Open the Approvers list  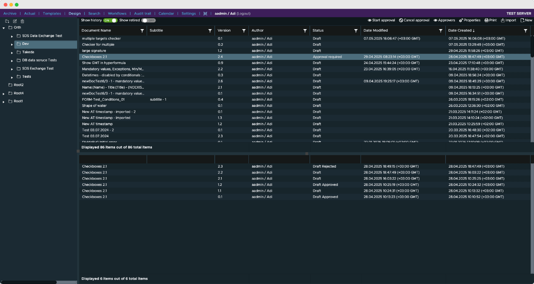444,20
